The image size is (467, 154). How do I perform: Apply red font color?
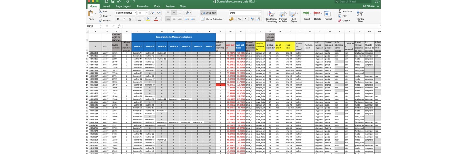point(156,19)
